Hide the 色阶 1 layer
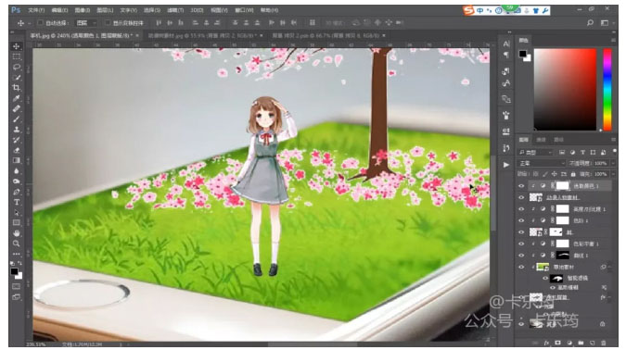Screen dimensions: 626x350 pos(521,220)
